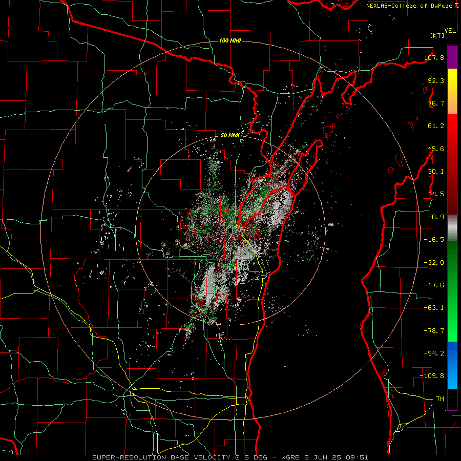Screen dimensions: 461x461
Task: Click the -78.7 legend value
Action: point(434,331)
